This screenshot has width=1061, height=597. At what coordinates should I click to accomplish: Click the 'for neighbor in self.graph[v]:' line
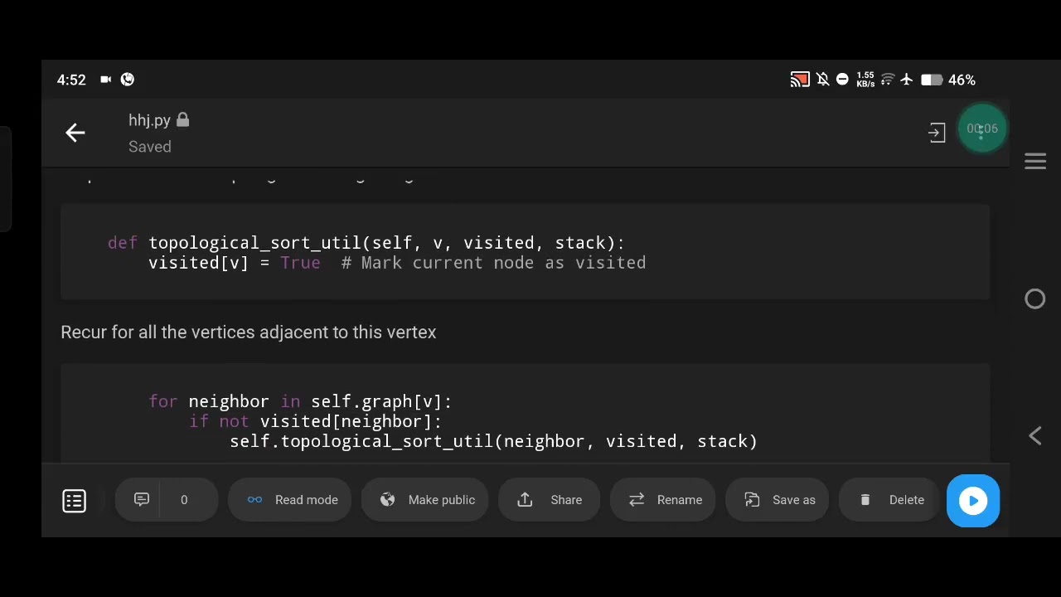tap(300, 401)
